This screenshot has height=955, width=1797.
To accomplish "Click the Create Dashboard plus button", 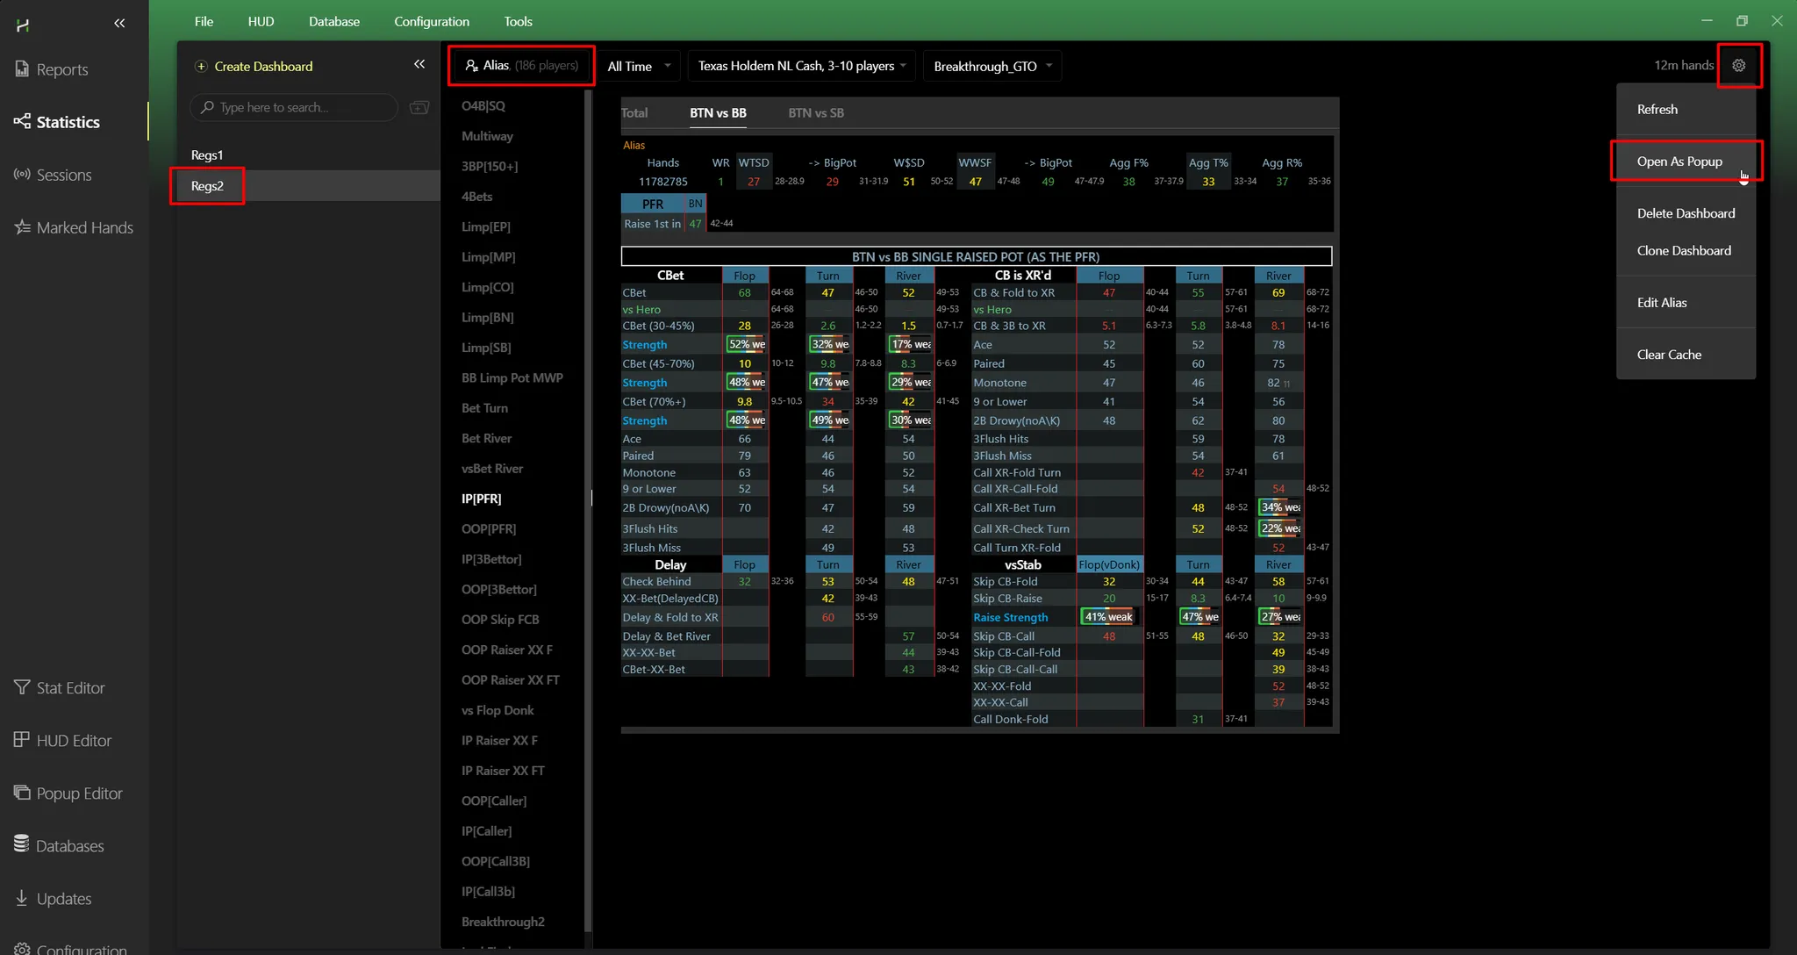I will tap(201, 67).
